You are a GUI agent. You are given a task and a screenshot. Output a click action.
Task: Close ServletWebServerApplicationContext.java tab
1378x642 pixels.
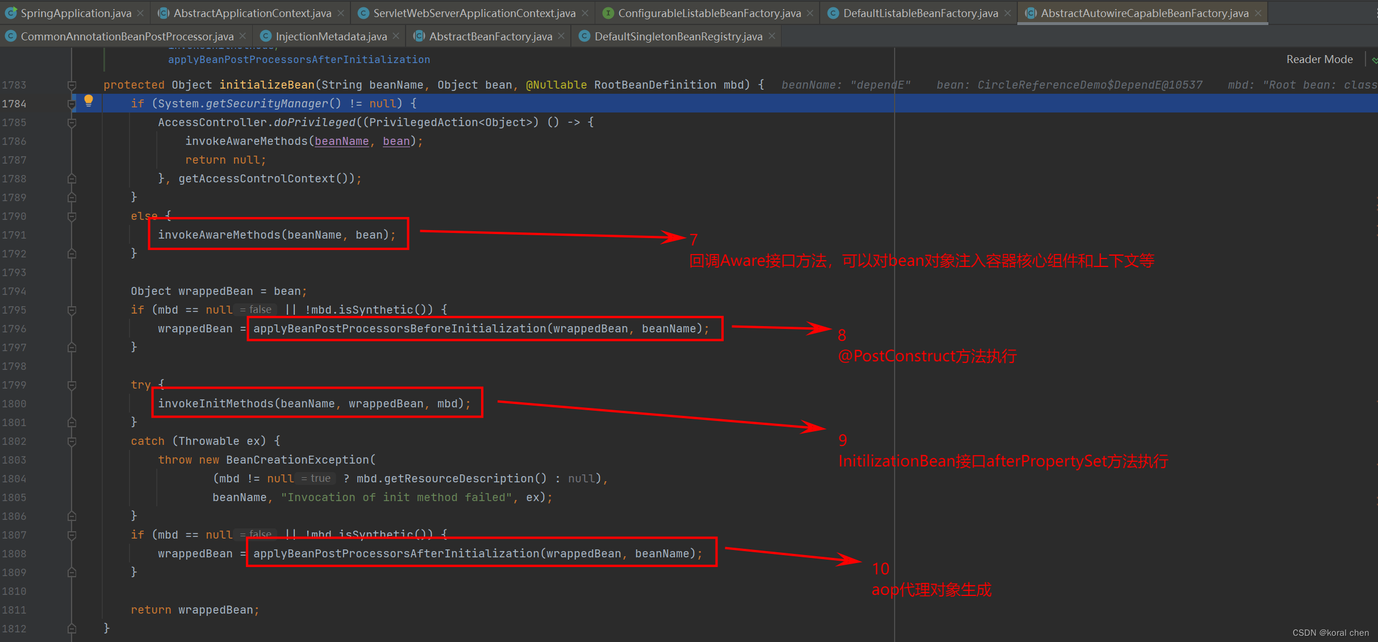pos(585,13)
